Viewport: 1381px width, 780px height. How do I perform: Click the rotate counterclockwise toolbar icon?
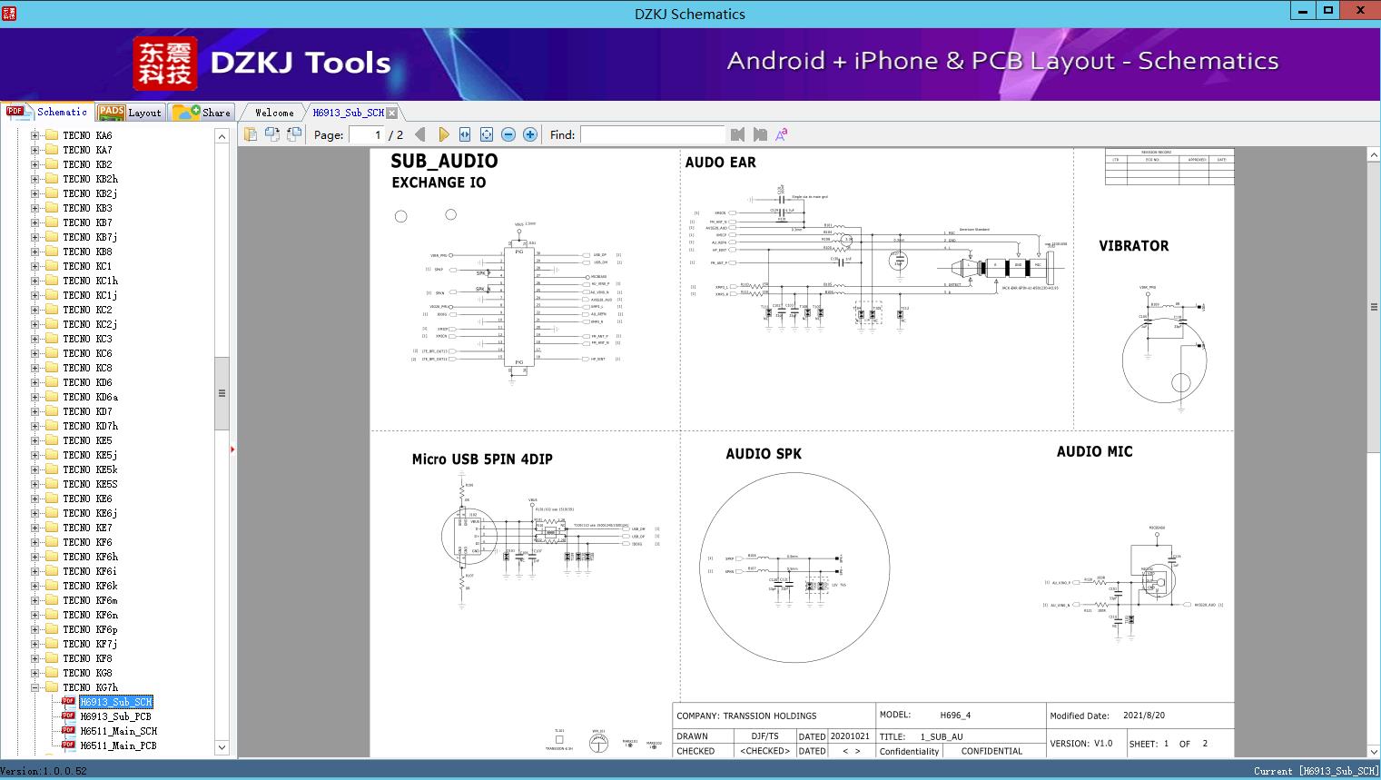tap(272, 134)
